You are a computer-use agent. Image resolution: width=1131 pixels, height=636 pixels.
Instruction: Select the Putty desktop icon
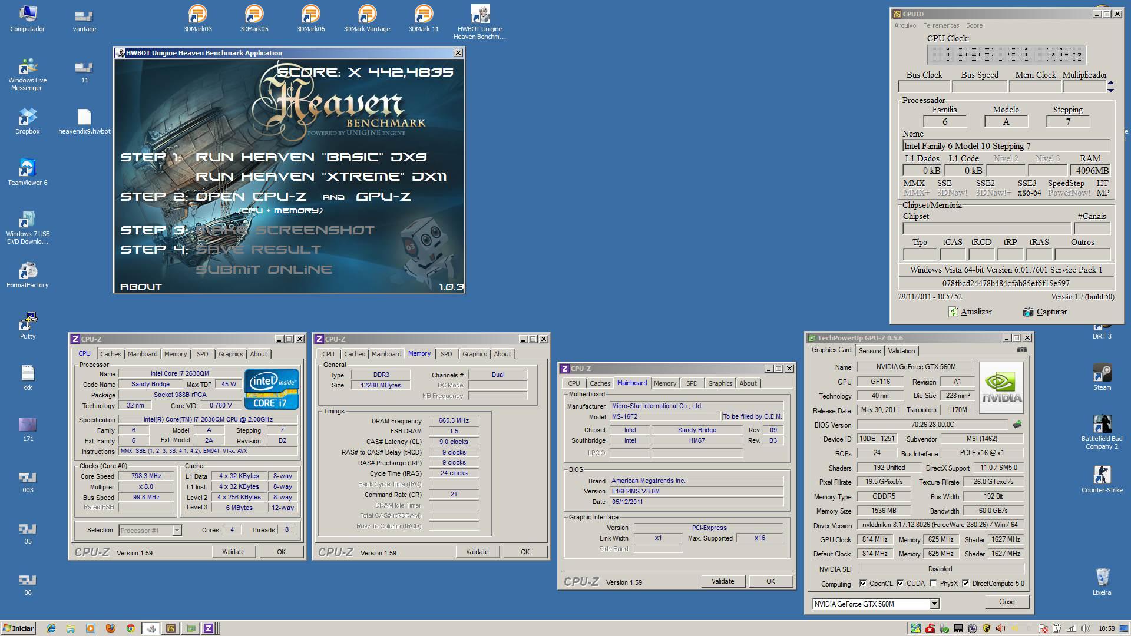(x=28, y=326)
